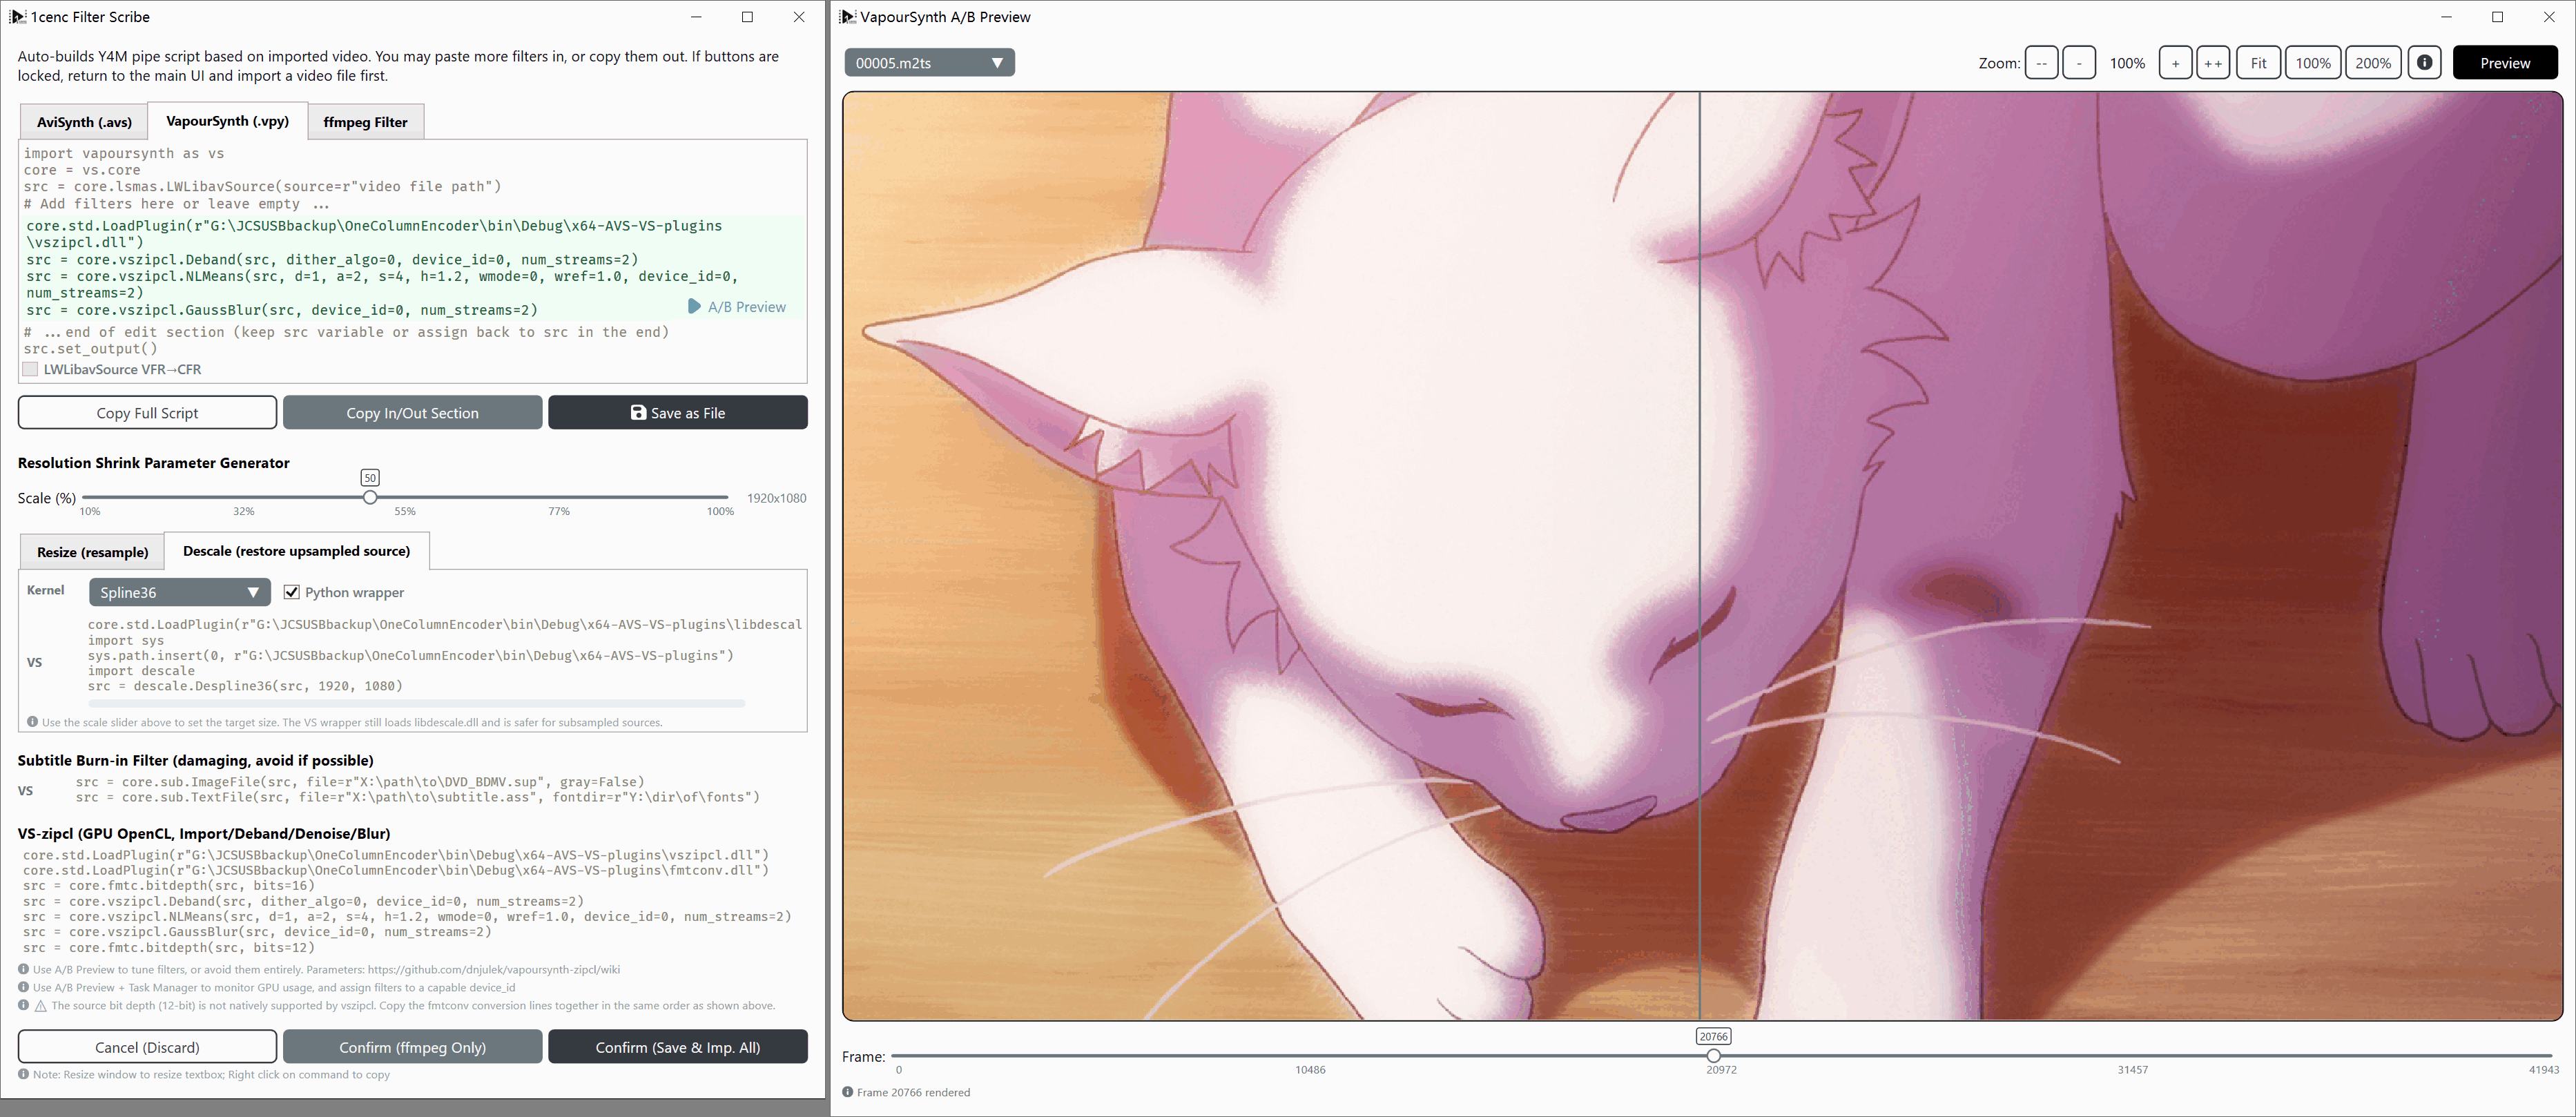Switch to the Resize (resample) tab
This screenshot has height=1117, width=2576.
92,552
